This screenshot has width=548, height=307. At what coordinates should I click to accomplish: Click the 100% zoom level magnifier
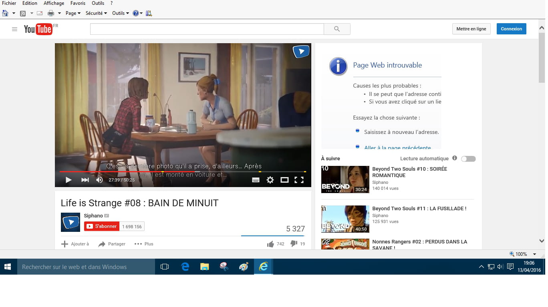click(x=512, y=254)
